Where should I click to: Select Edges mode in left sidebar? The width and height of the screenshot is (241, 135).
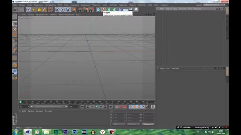click(x=15, y=46)
